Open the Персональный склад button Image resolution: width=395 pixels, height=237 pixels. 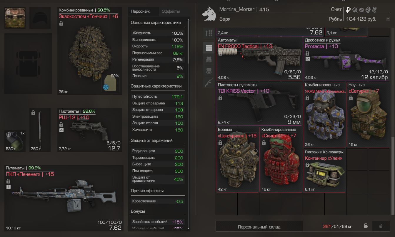[259, 226]
